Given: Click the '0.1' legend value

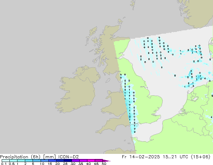Looking at the screenshot, I should coord(4,164).
